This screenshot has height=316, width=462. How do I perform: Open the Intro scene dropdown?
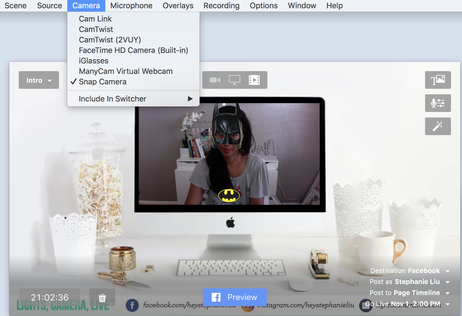(39, 80)
